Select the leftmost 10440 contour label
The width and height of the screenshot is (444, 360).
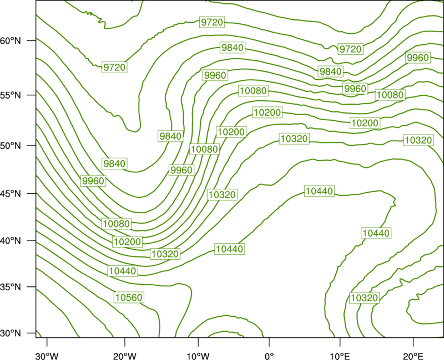pos(123,271)
